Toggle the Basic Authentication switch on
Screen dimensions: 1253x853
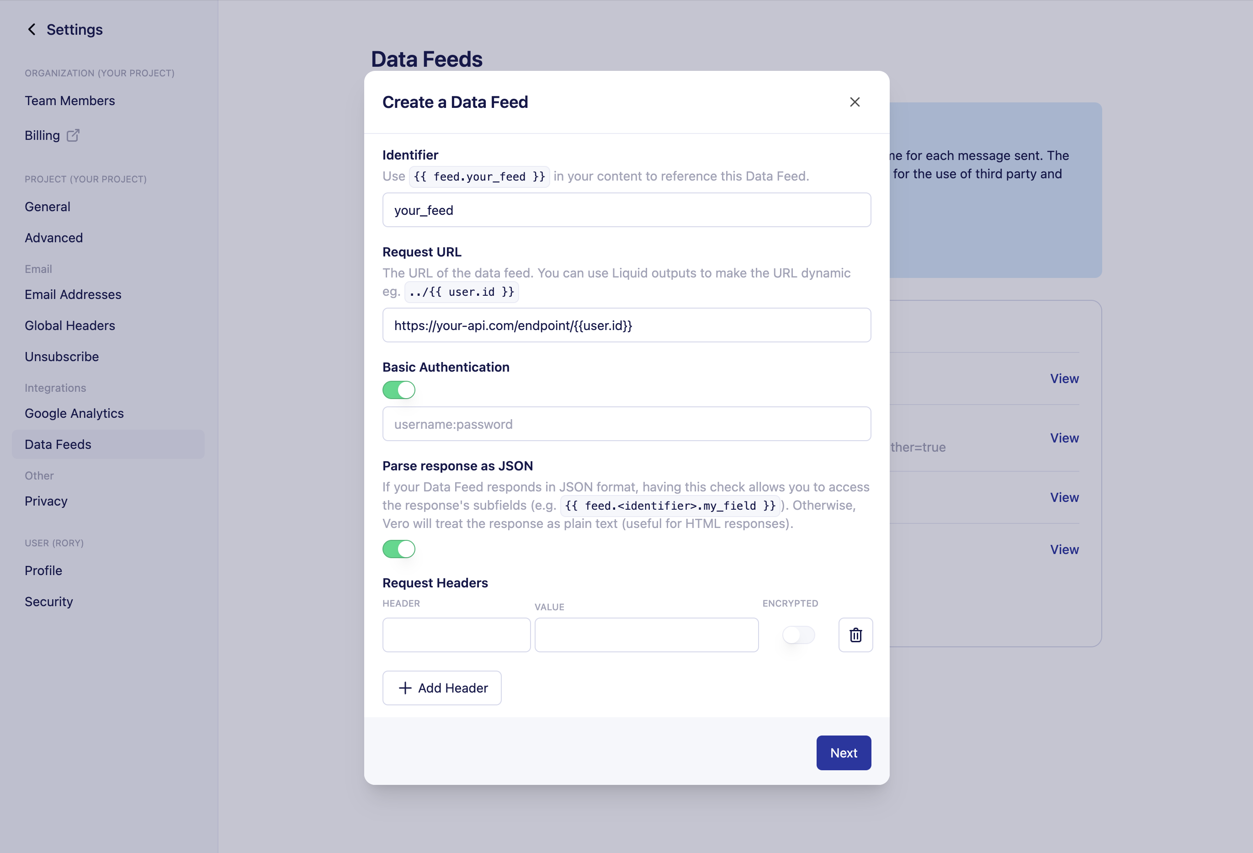pos(398,389)
